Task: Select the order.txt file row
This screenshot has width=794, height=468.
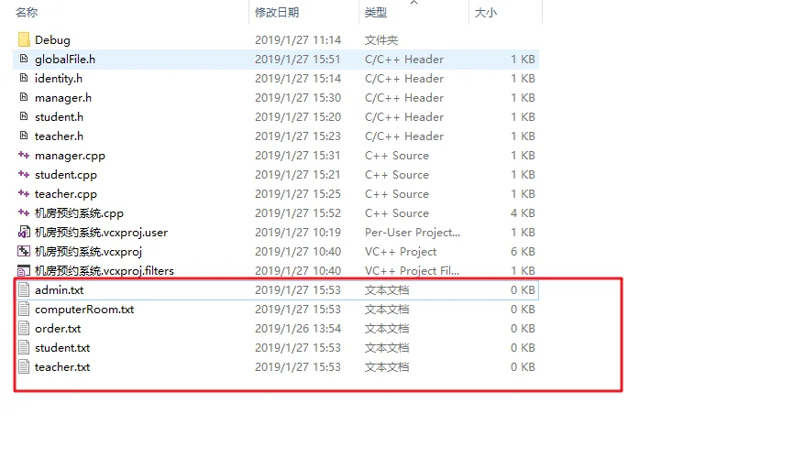Action: [x=277, y=329]
